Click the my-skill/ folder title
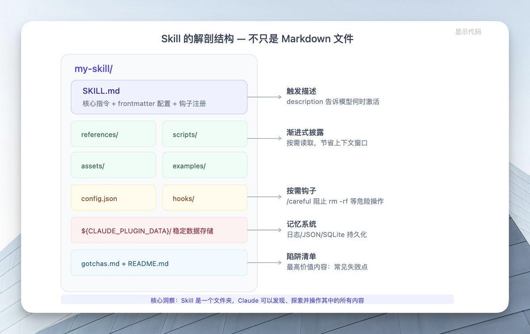This screenshot has height=334, width=530. click(94, 69)
